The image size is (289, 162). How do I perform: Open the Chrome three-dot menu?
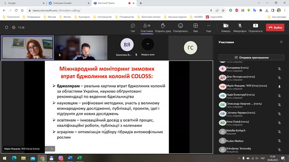click(x=285, y=10)
